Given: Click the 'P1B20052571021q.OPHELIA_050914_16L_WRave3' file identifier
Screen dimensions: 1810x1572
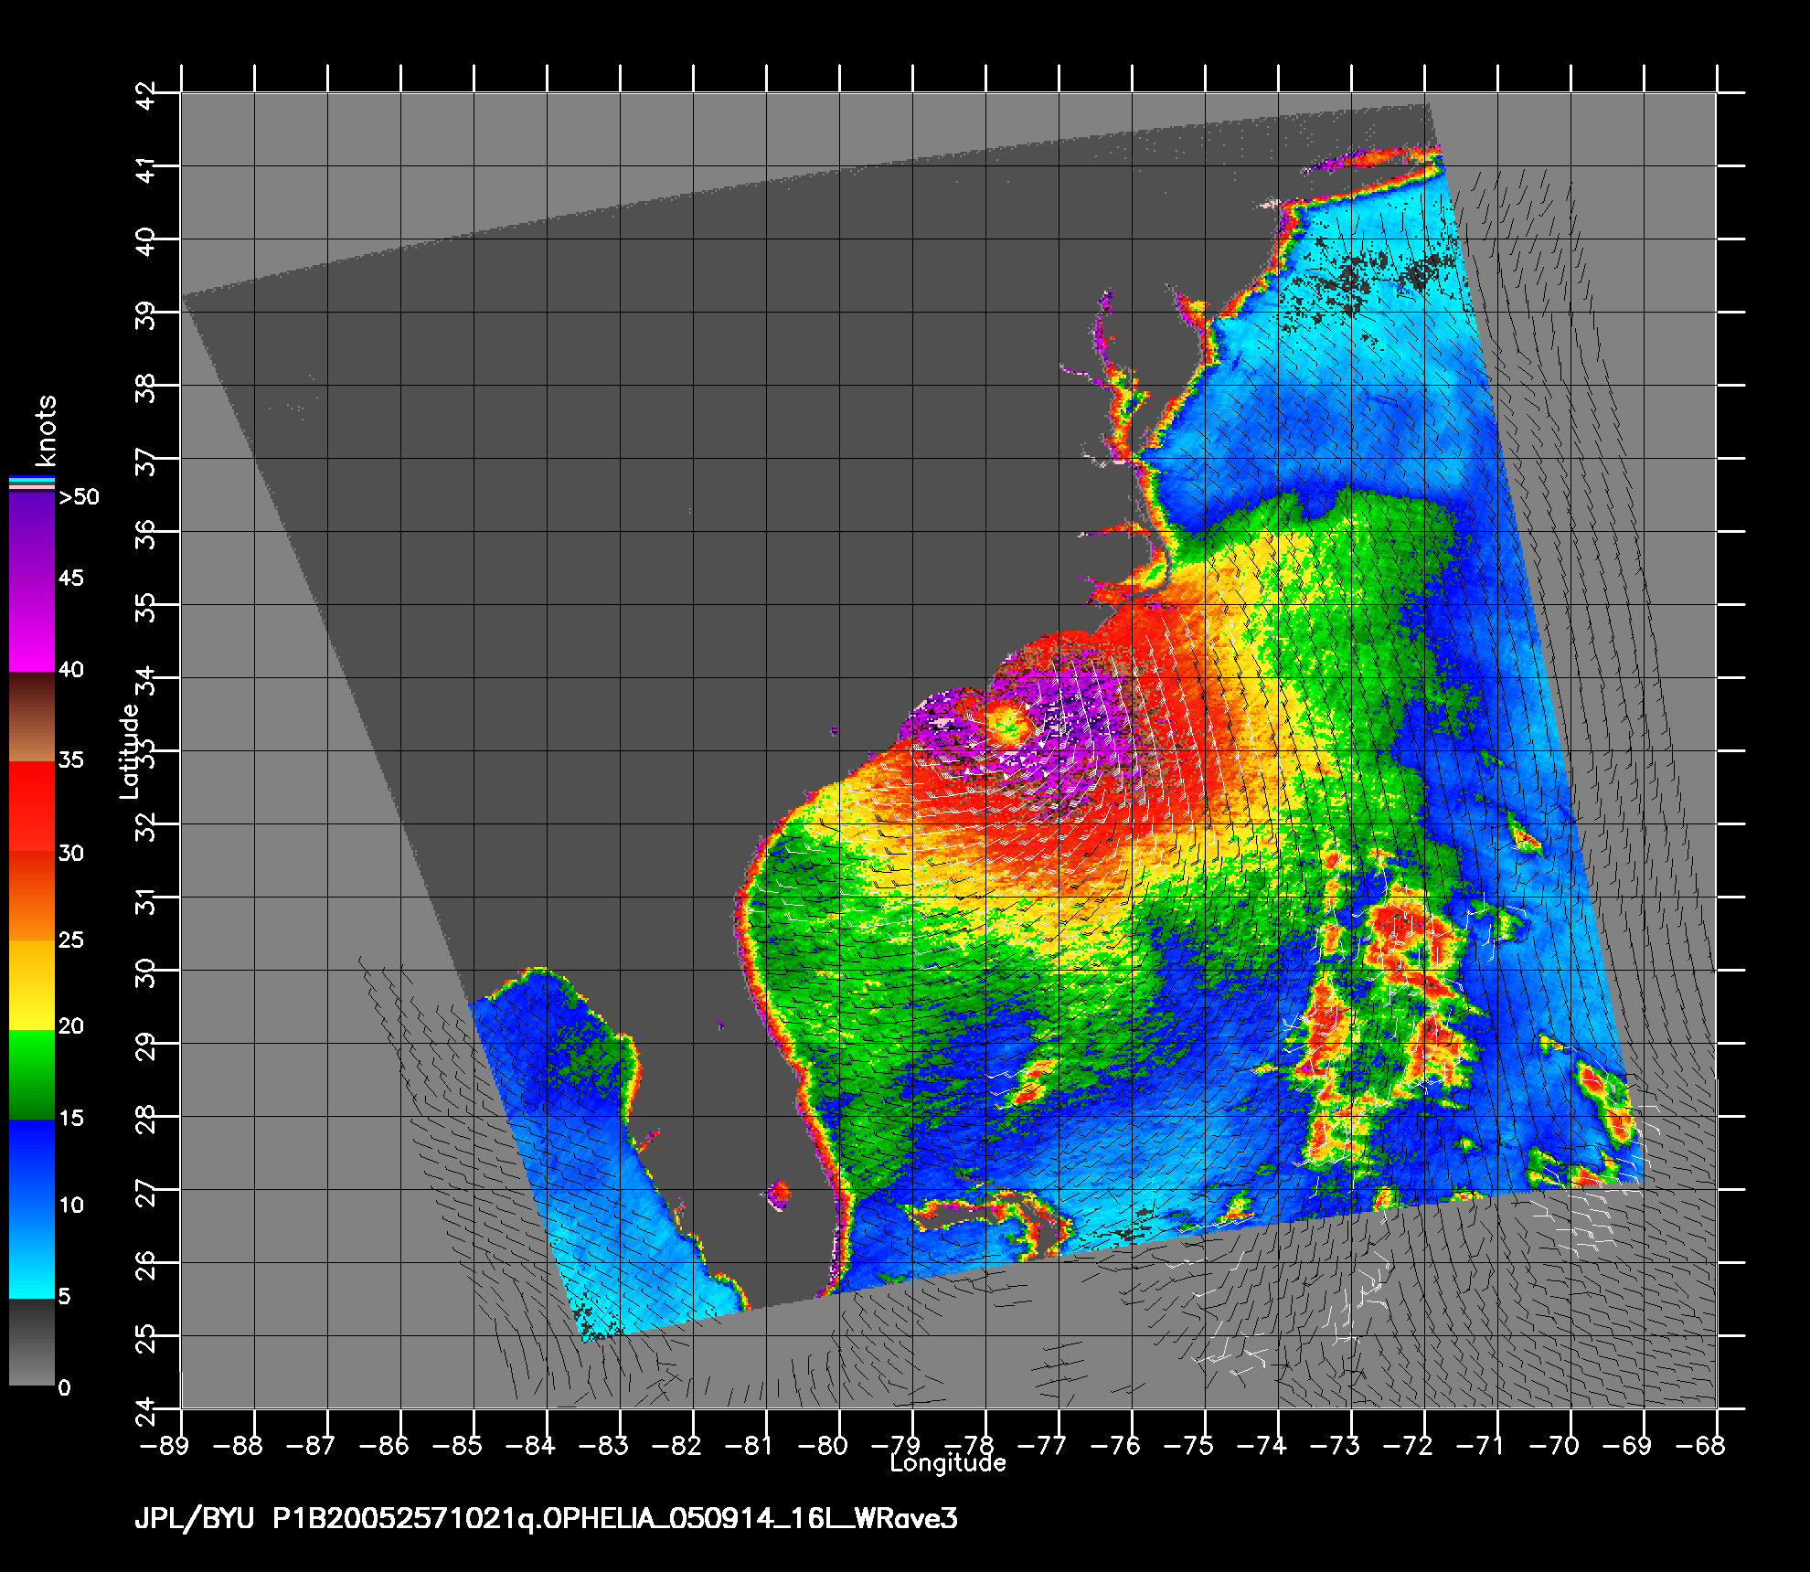Looking at the screenshot, I should point(615,1519).
